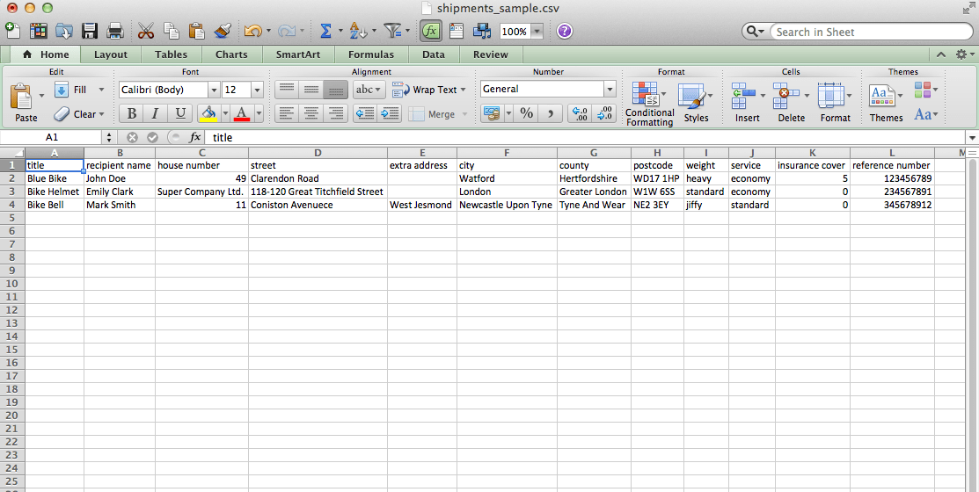Screen dimensions: 979x492
Task: Undo the last action
Action: coord(252,31)
